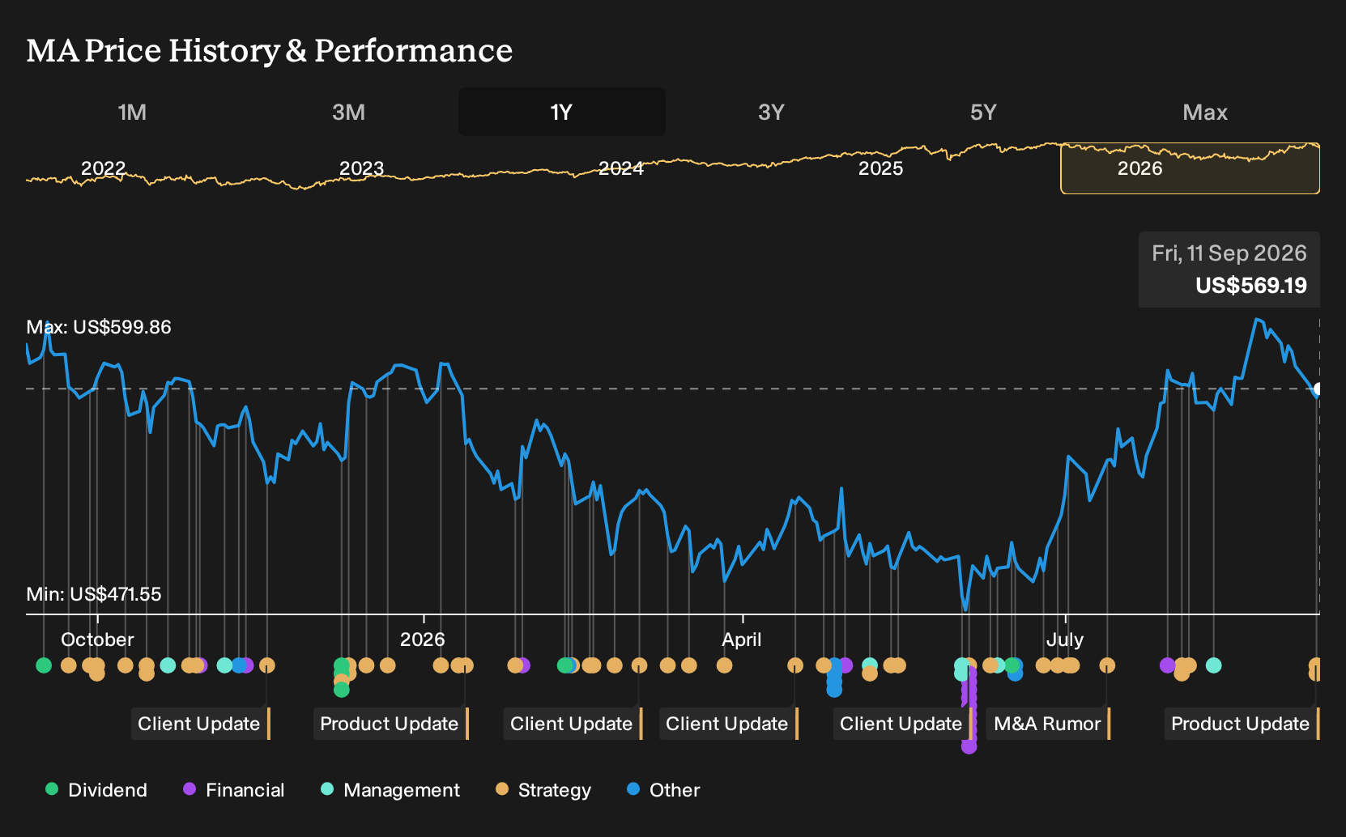This screenshot has width=1346, height=837.
Task: Click the July axis label
Action: click(1065, 639)
